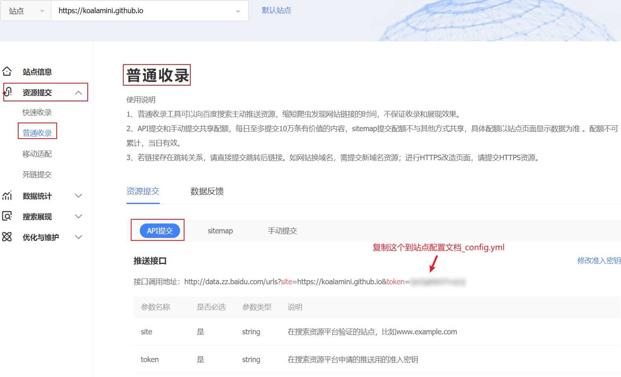Choose the 手动提交 option
This screenshot has width=621, height=377.
tap(282, 231)
